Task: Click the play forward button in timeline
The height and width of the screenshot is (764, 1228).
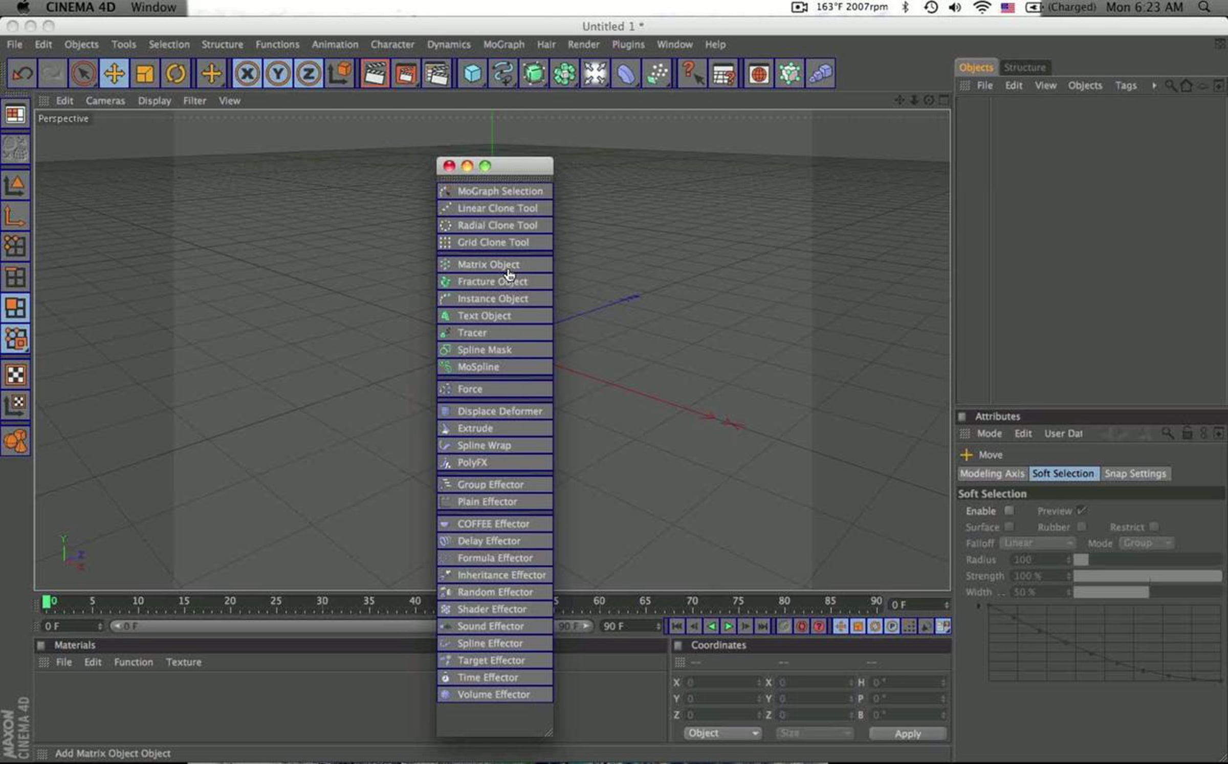Action: [x=728, y=626]
